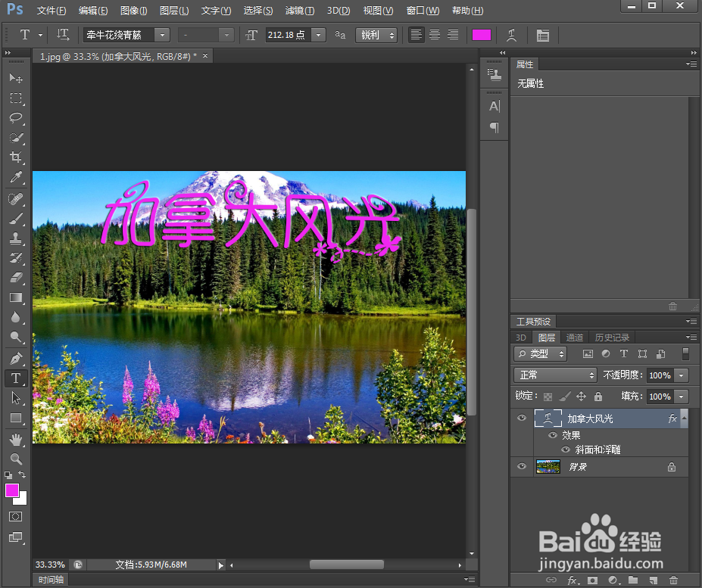Select the Gradient tool
This screenshot has width=702, height=588.
[x=16, y=297]
